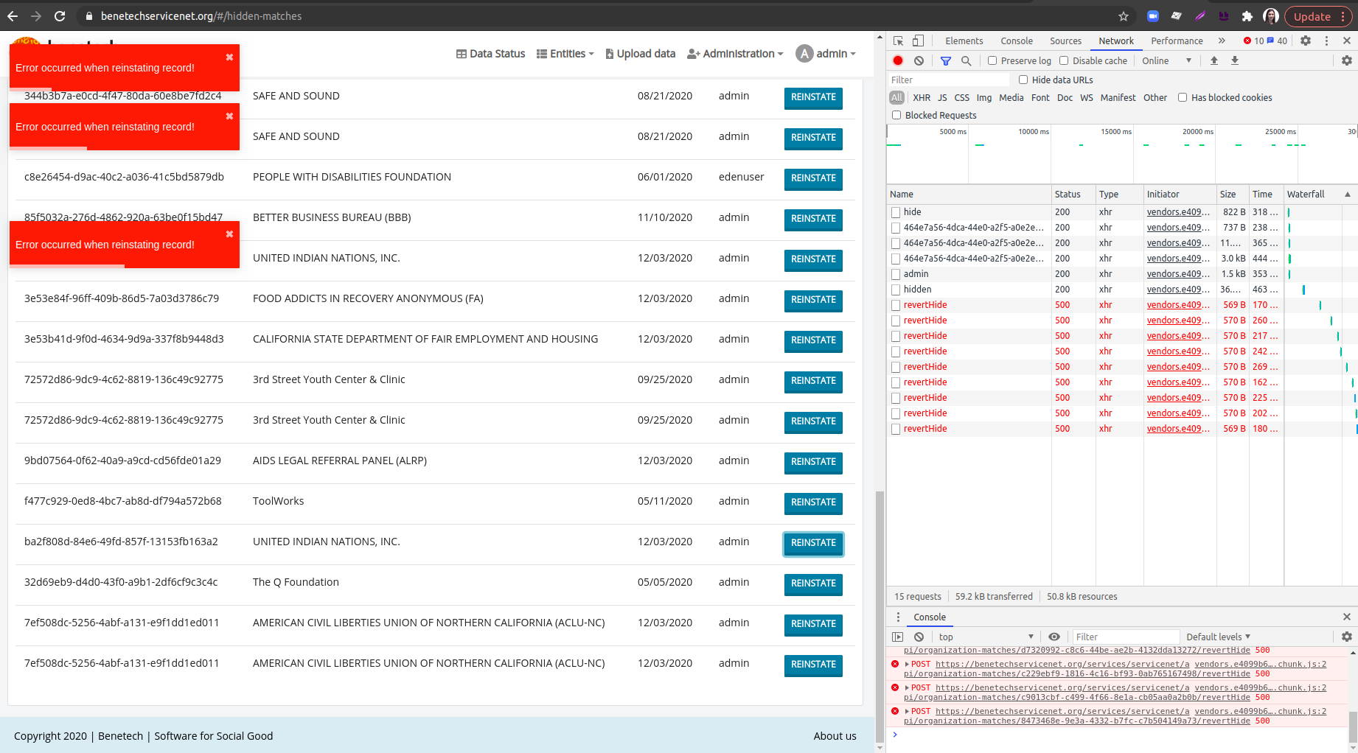1358x753 pixels.
Task: Toggle the device toolbar in DevTools
Action: (916, 41)
